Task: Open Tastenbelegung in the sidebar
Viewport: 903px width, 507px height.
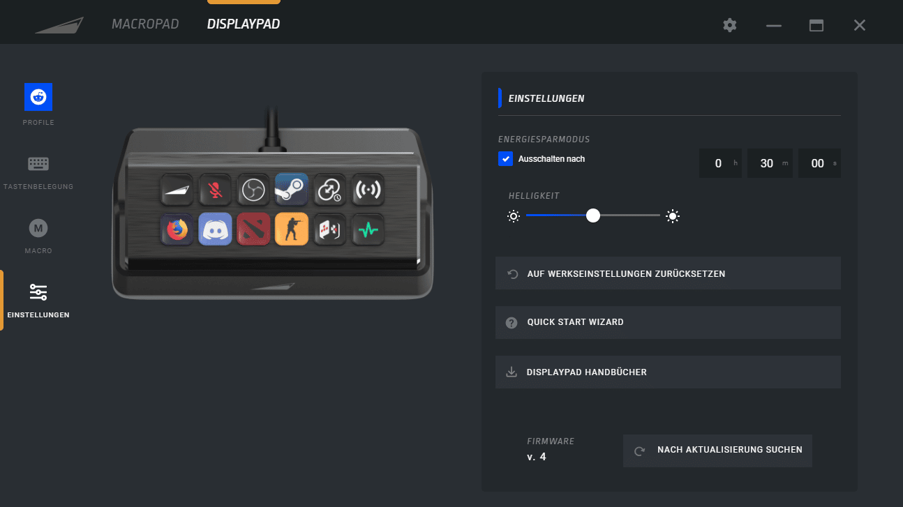Action: (38, 173)
